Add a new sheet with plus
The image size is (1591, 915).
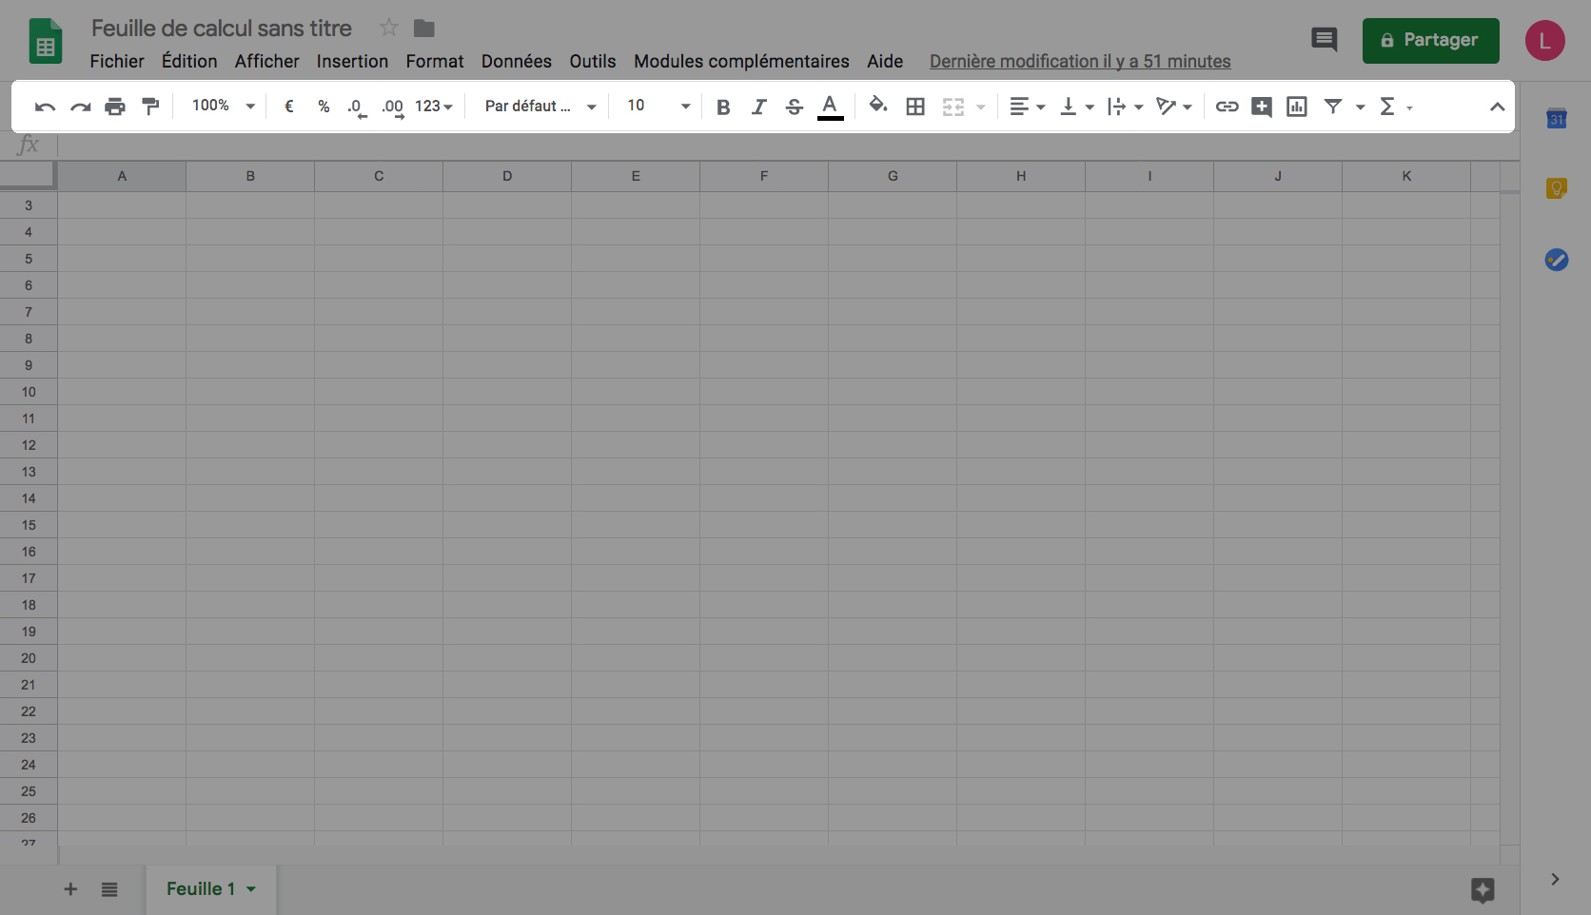pyautogui.click(x=70, y=889)
